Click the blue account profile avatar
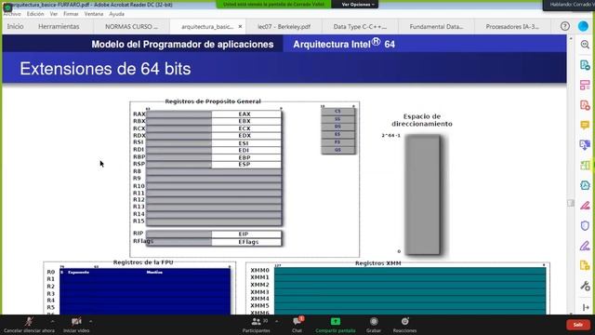The height and width of the screenshot is (335, 595). click(x=583, y=26)
